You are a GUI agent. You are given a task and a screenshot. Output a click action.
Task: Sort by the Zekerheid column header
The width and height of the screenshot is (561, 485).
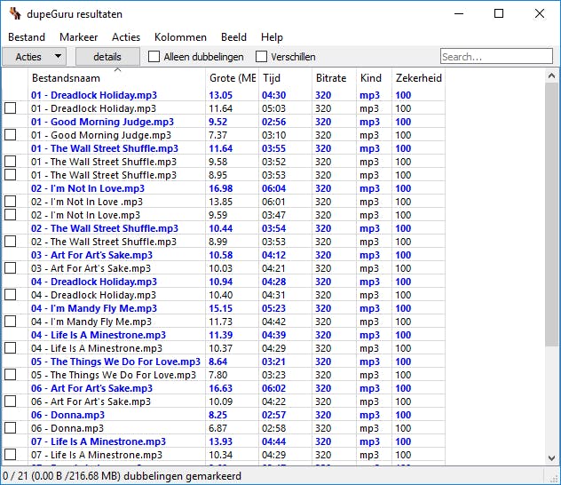[418, 78]
